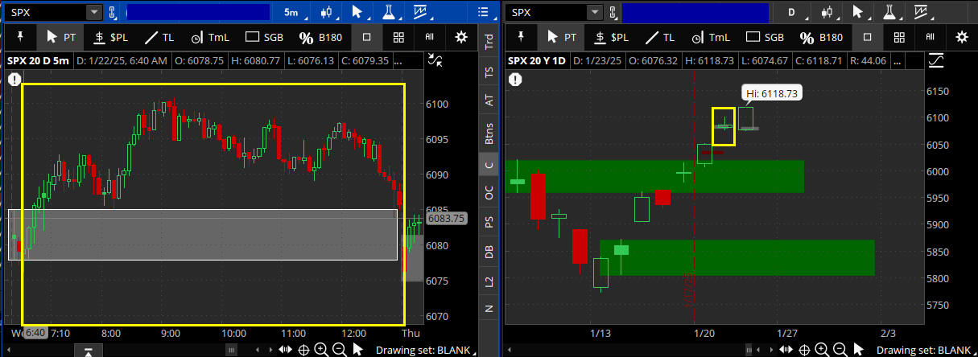Click the axis scale icon in right chart

click(936, 59)
